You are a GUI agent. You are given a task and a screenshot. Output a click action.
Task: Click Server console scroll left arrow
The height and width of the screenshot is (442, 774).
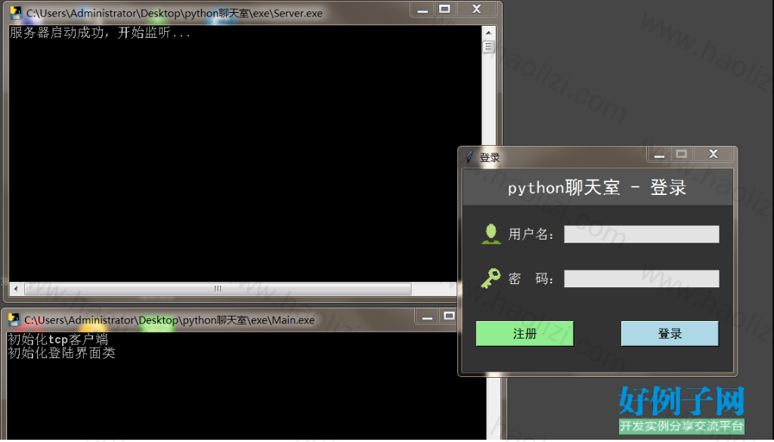pyautogui.click(x=17, y=289)
